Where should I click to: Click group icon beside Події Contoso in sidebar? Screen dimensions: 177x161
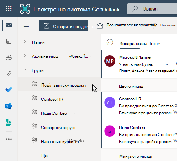click(x=34, y=112)
